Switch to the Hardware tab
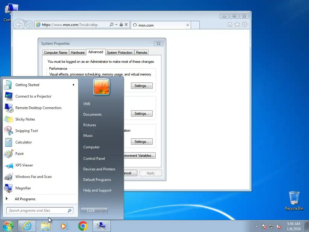309x232 pixels. coord(78,53)
